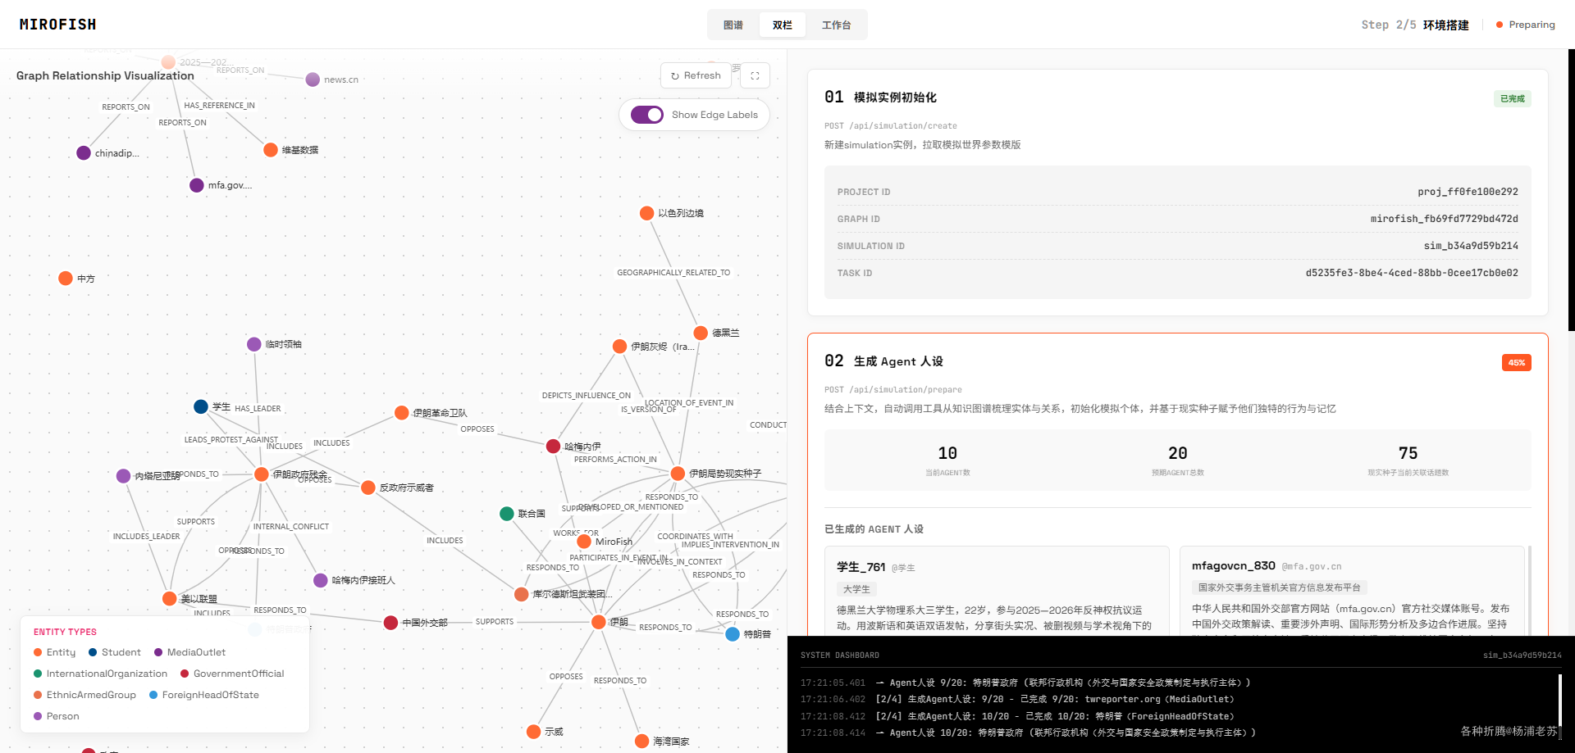
Task: Open the 学生_761 agent card
Action: (x=997, y=591)
